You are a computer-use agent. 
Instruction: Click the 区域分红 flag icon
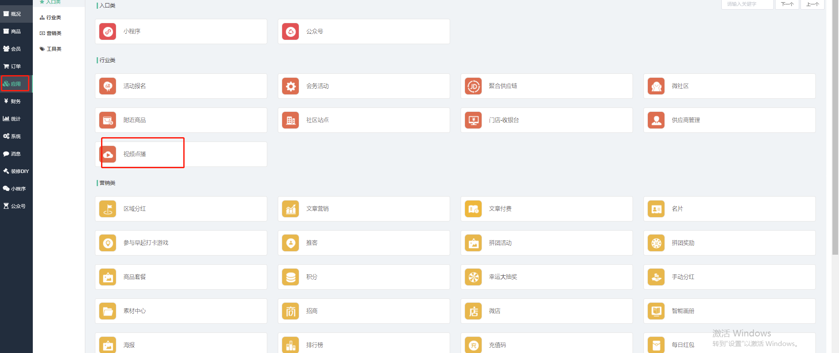(108, 209)
